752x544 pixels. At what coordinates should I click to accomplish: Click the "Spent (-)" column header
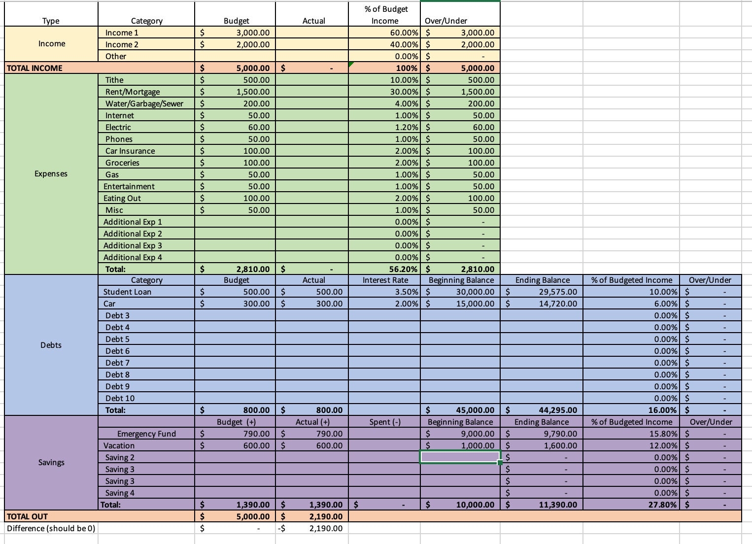point(384,422)
